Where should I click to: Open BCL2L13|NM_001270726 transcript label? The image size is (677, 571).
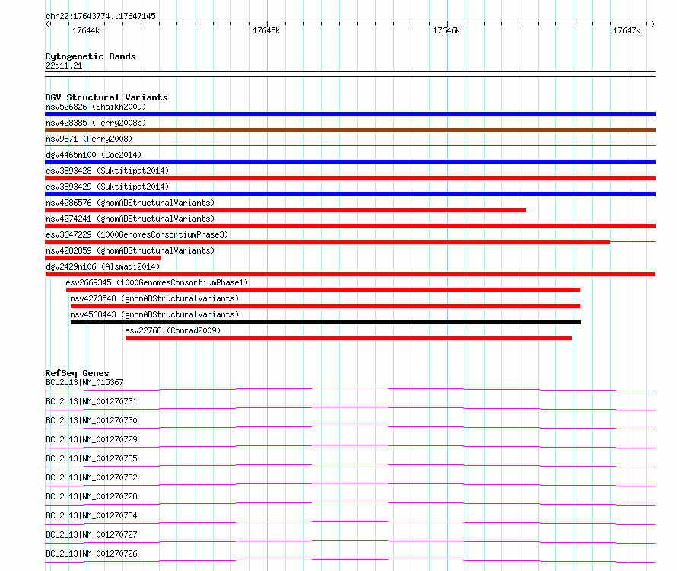[91, 553]
